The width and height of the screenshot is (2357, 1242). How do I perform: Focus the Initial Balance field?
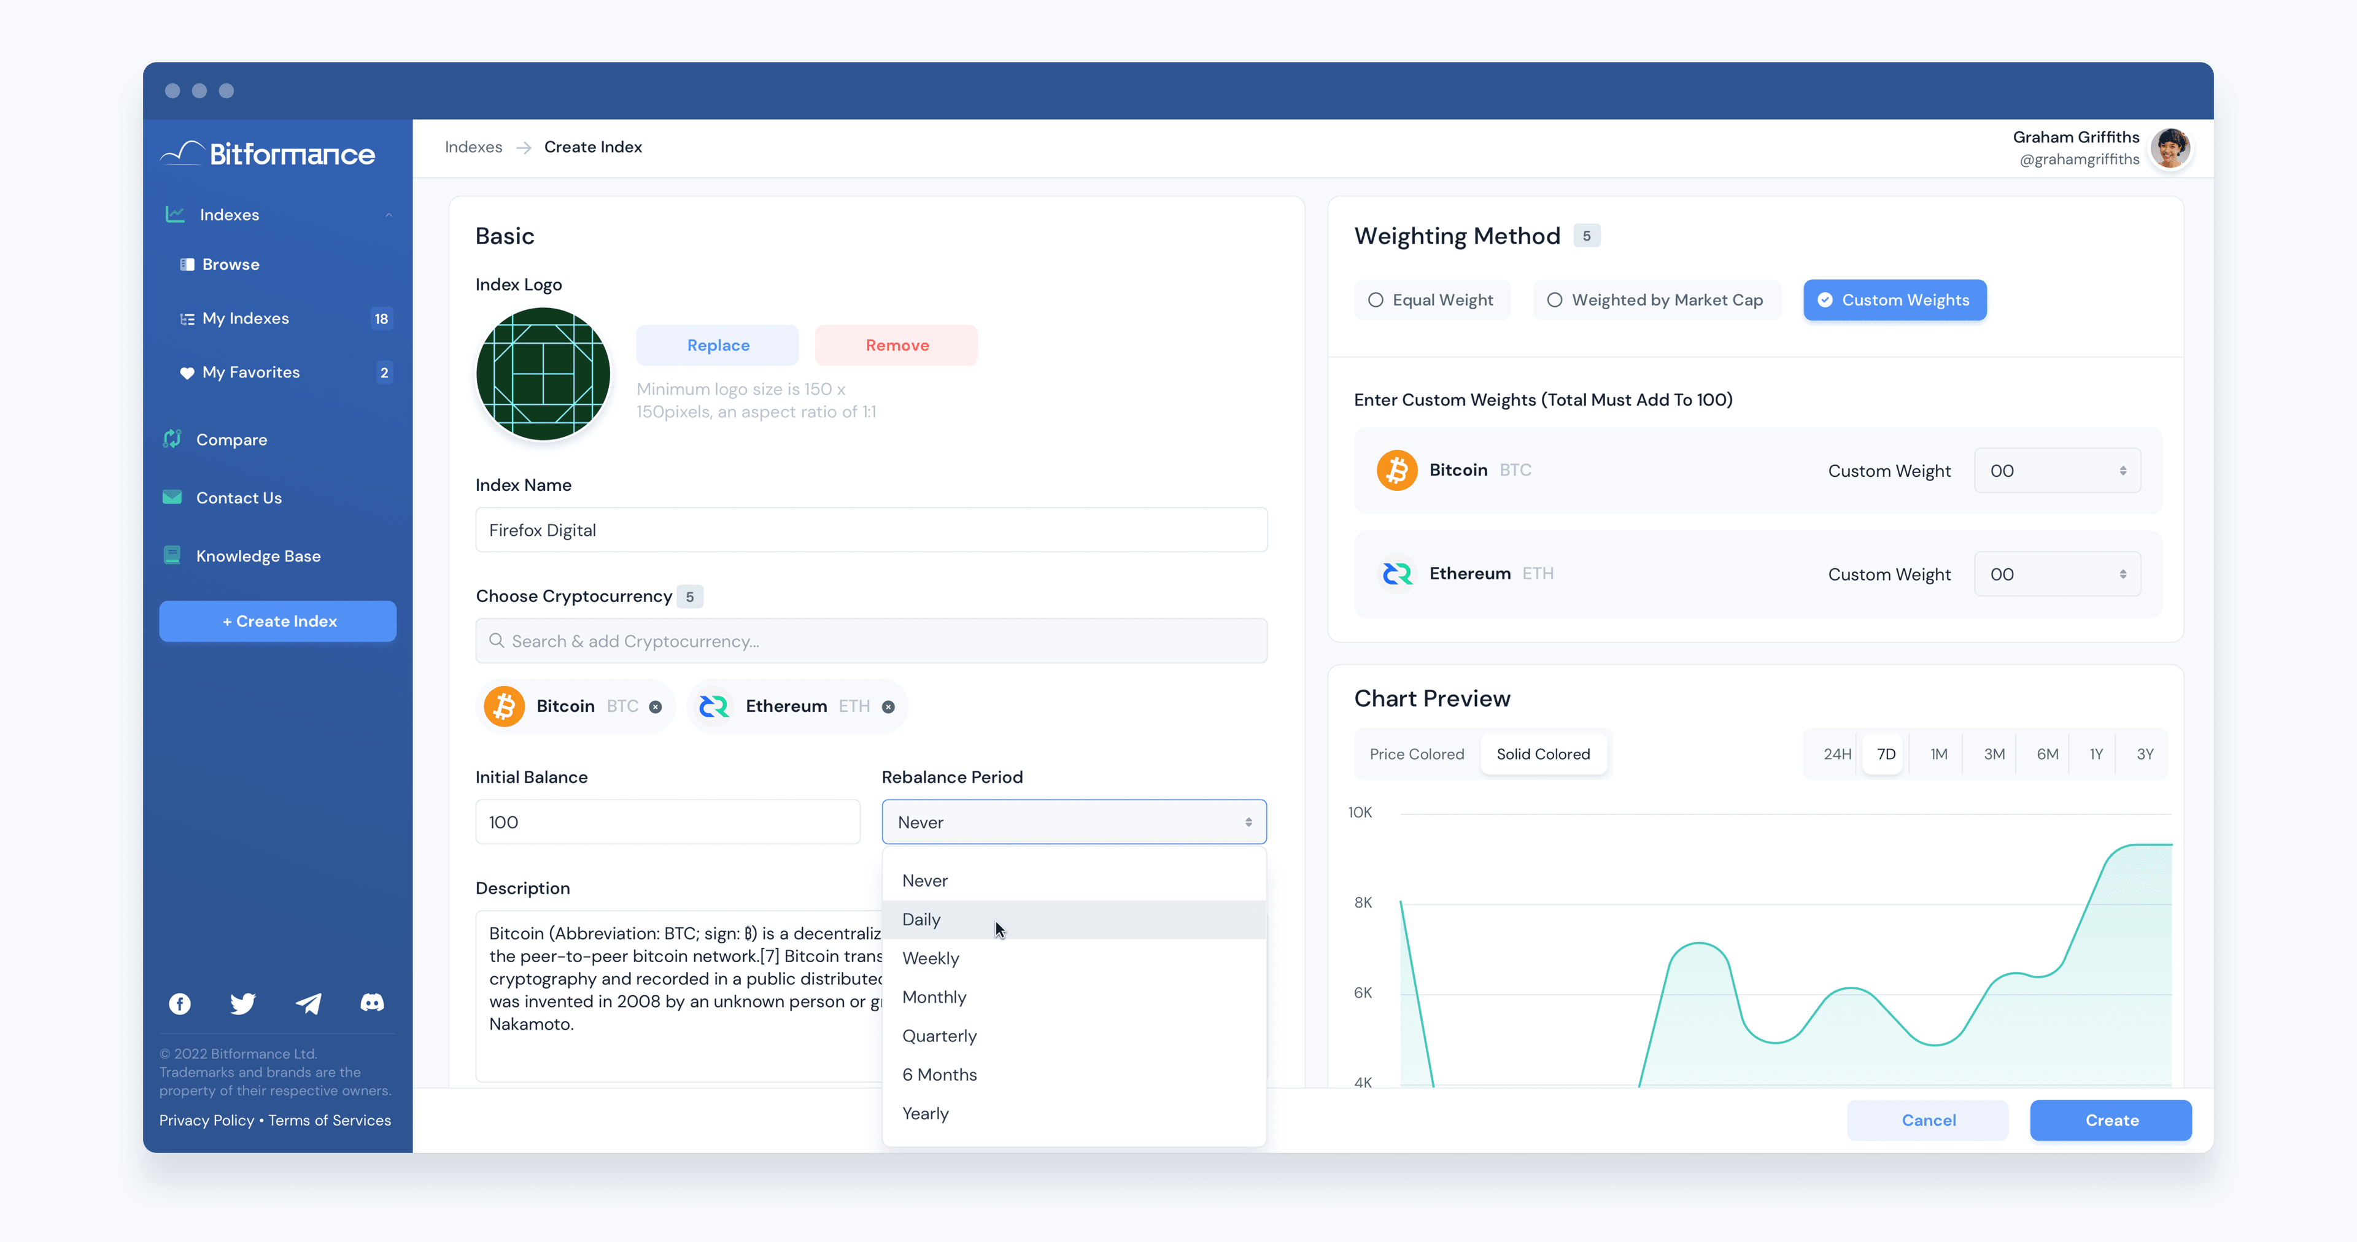[x=668, y=821]
